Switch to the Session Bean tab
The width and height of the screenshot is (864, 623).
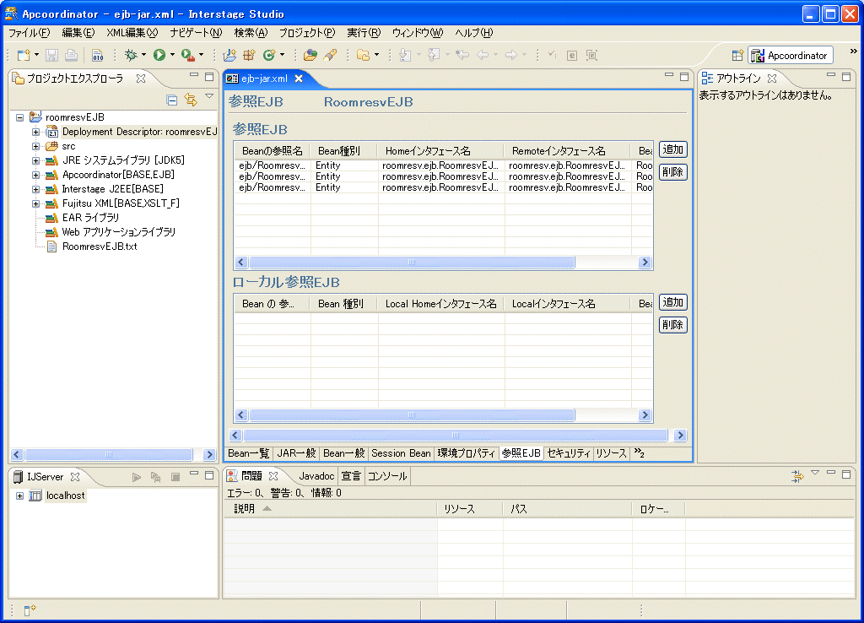coord(401,453)
